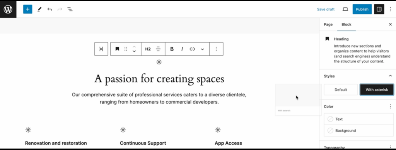Open the Background color picker
Screen dimensions: 396x150
pos(358,131)
